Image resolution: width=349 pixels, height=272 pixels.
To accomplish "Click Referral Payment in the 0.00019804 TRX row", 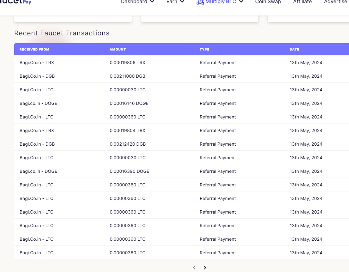I will click(218, 130).
